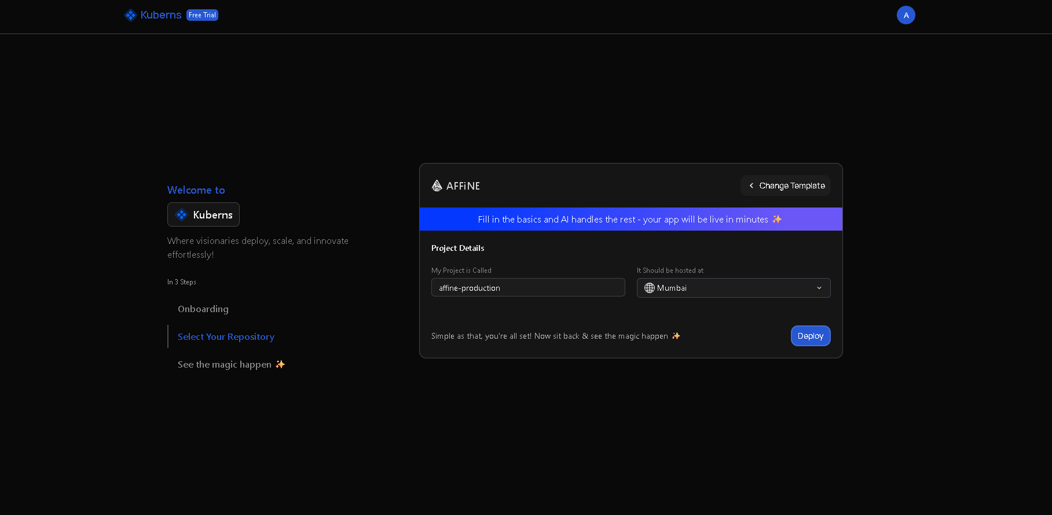The height and width of the screenshot is (515, 1052).
Task: Click the 'Welcome to' heading text
Action: coord(196,190)
